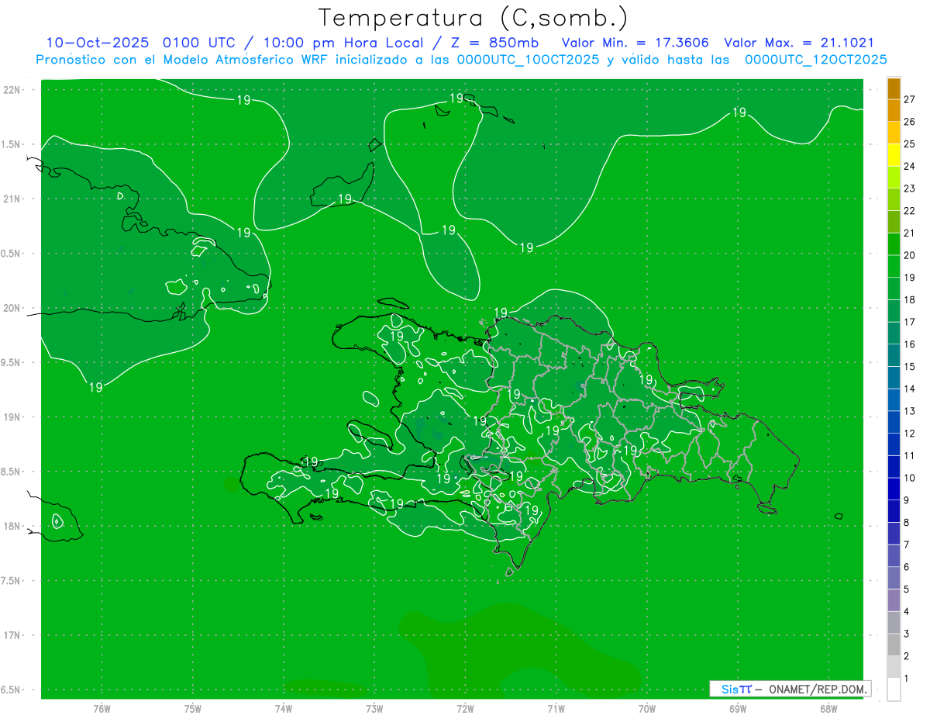Click the 5 label beside the purple legend band
This screenshot has width=930, height=719.
[x=907, y=589]
